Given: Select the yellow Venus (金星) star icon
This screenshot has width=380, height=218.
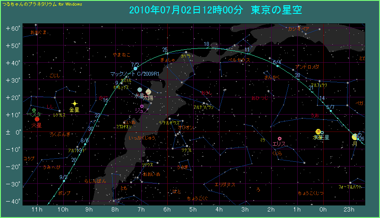Looking at the screenshot, I should [75, 103].
